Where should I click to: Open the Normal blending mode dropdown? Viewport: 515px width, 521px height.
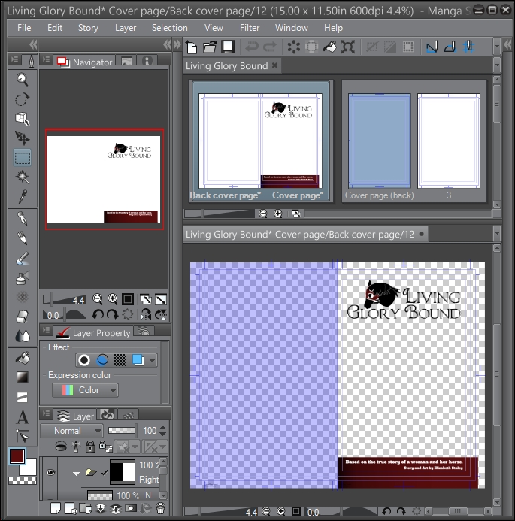pyautogui.click(x=71, y=431)
